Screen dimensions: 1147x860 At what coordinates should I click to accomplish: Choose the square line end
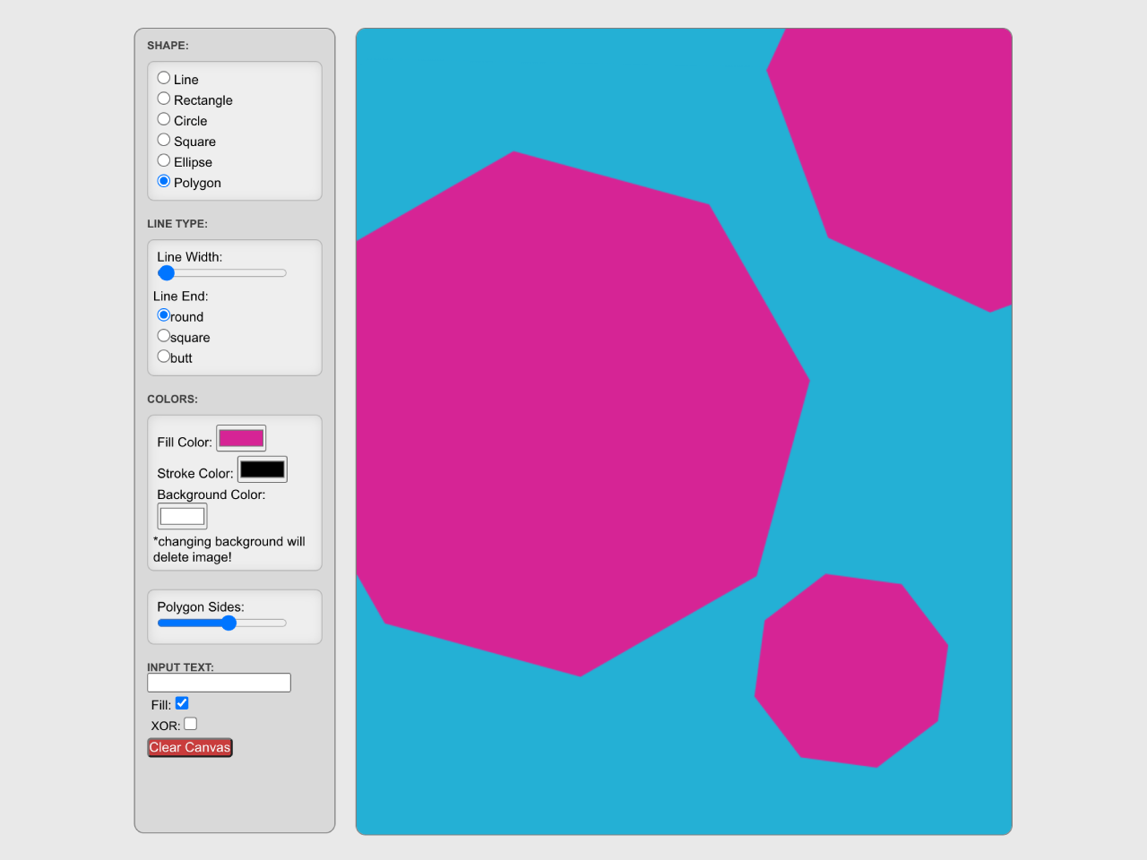pos(163,335)
